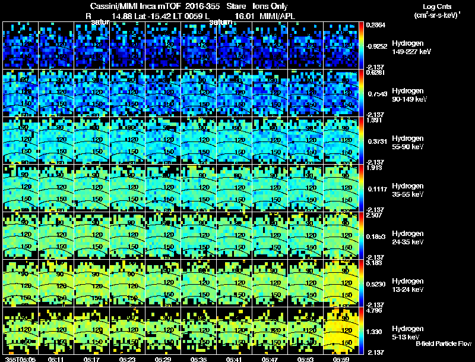This screenshot has height=362, width=475.
Task: Select the date label '2016-355' in the title
Action: coord(203,7)
